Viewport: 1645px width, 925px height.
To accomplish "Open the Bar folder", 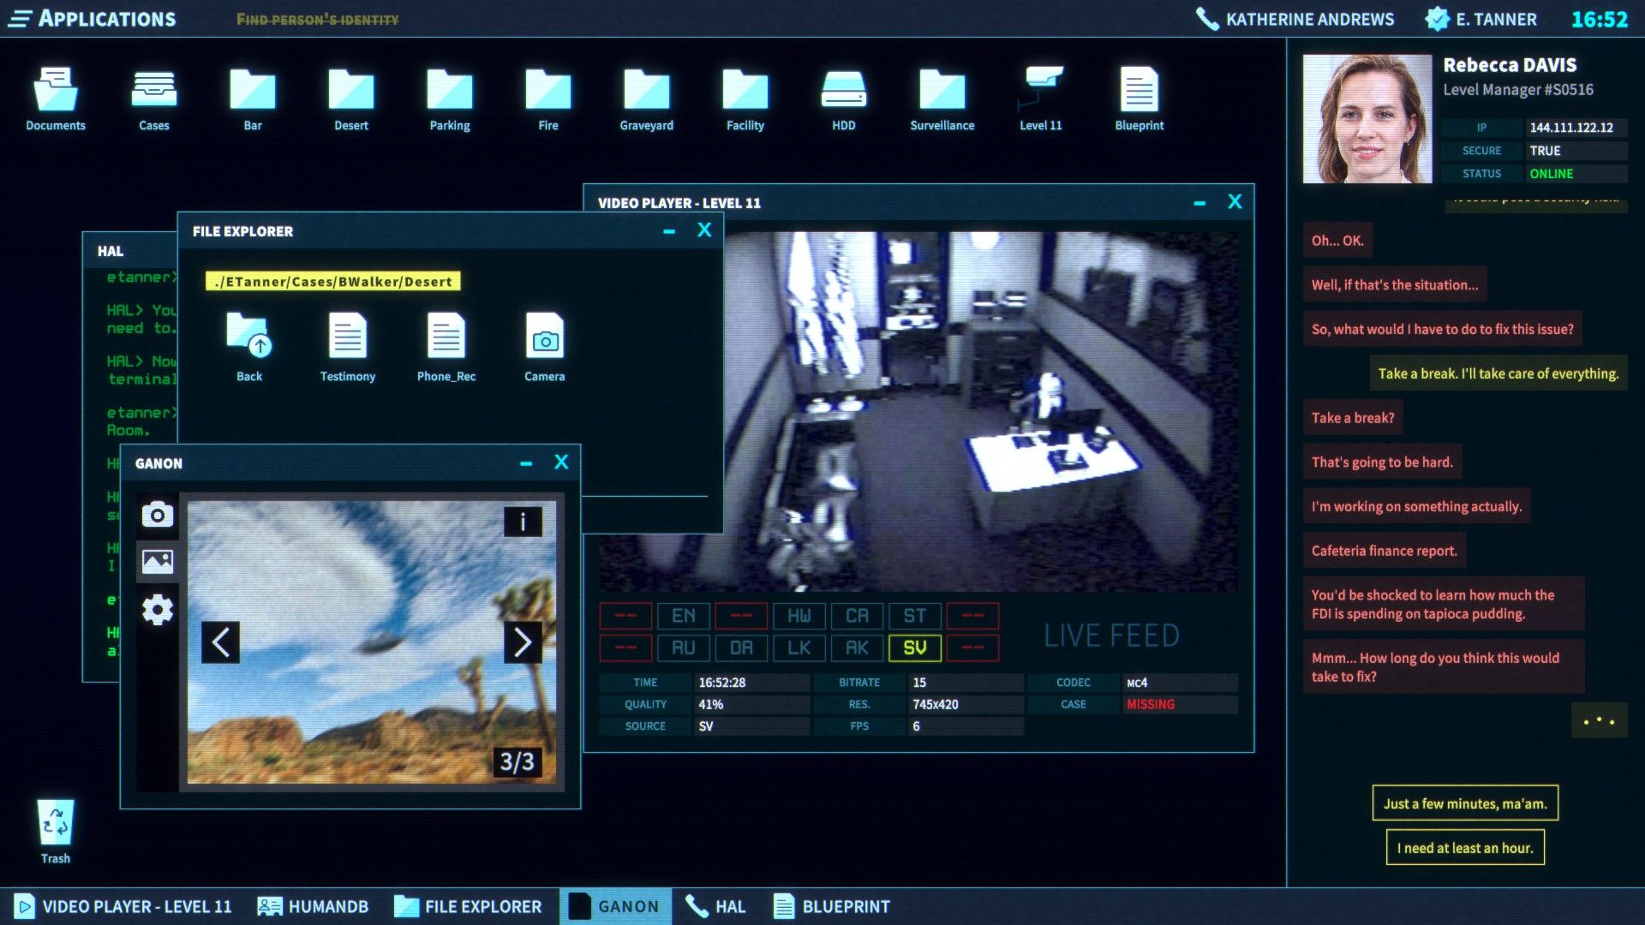I will [253, 99].
